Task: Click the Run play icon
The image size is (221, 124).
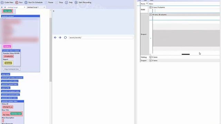Action: point(17,2)
